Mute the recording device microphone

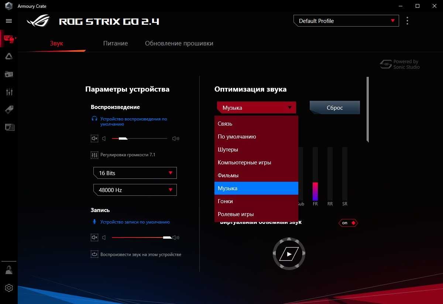(95, 238)
